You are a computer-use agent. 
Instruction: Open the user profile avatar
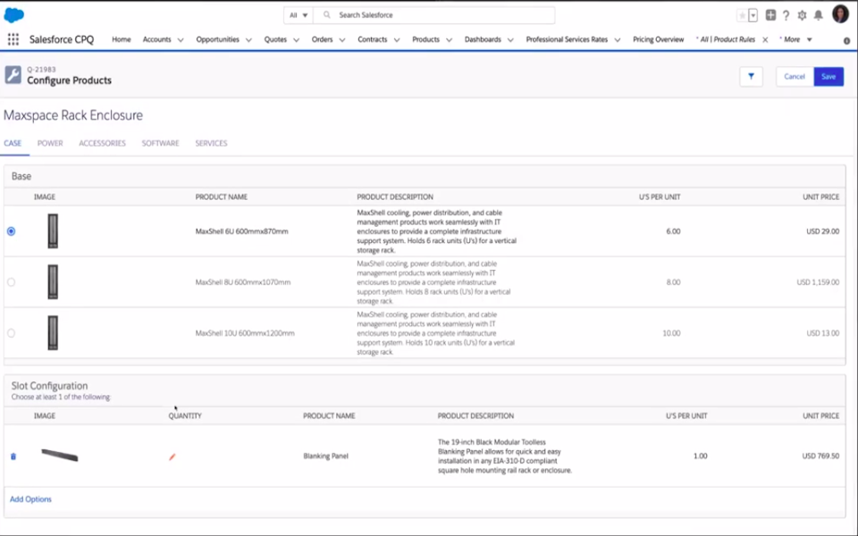point(840,14)
